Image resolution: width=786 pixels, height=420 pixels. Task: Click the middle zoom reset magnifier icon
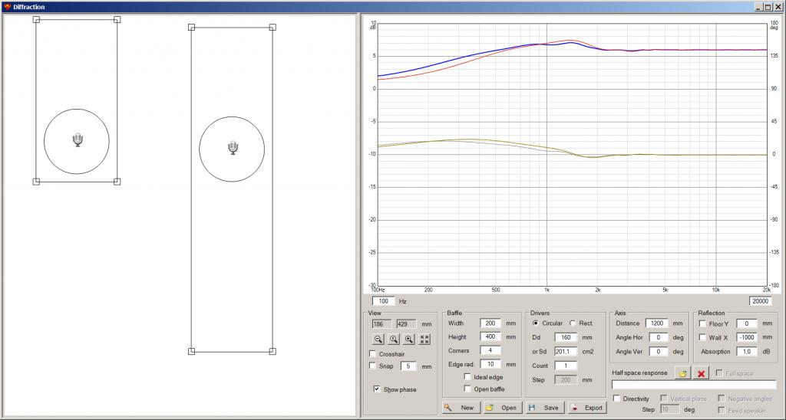point(394,340)
